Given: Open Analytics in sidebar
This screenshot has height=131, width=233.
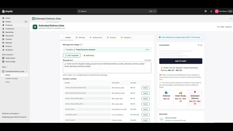Looking at the screenshot, I should [9, 50].
